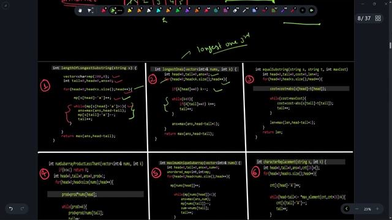
Task: Select the teal shape tool
Action: (216, 10)
